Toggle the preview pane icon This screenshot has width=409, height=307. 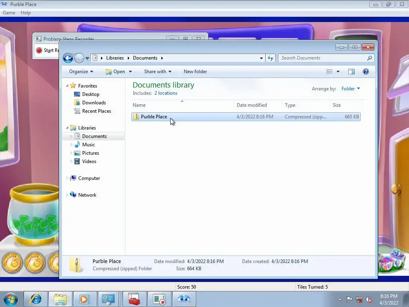coord(351,72)
